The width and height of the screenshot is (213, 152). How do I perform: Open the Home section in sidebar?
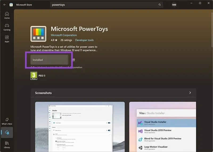(x=7, y=15)
